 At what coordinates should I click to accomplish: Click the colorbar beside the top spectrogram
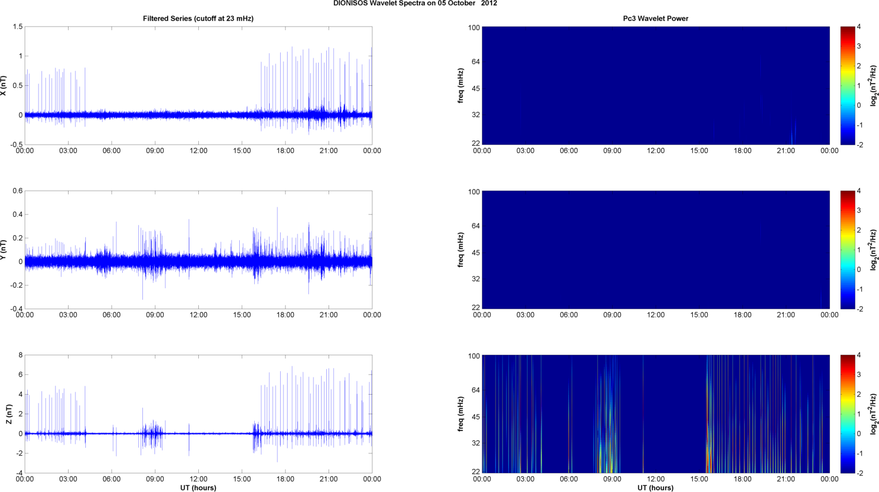click(848, 86)
